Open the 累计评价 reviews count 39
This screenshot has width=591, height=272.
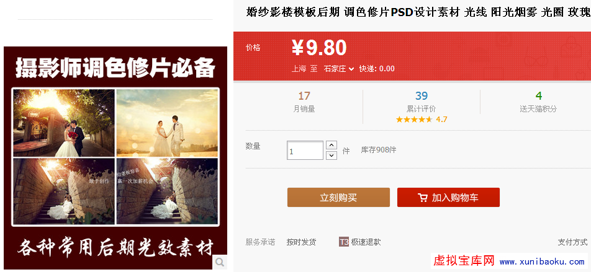click(x=422, y=96)
